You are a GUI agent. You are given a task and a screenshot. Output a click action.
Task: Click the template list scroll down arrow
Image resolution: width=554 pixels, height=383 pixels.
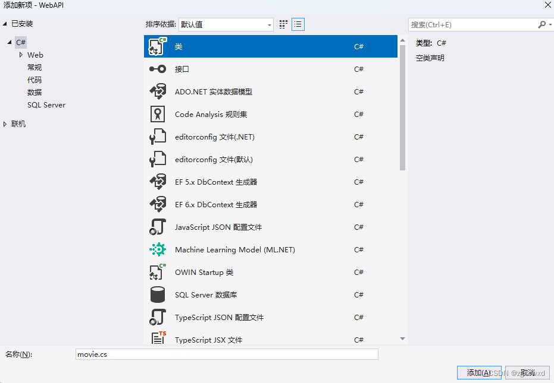point(402,339)
